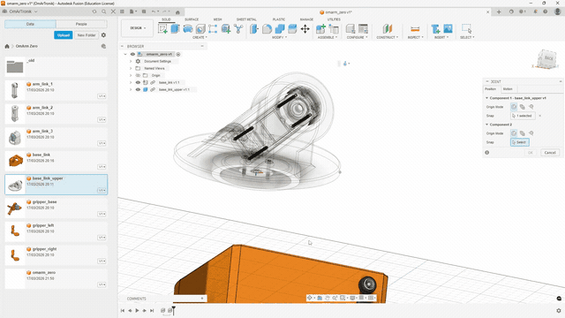Click the Save icon in toolbar
The width and height of the screenshot is (565, 318).
pyautogui.click(x=144, y=11)
